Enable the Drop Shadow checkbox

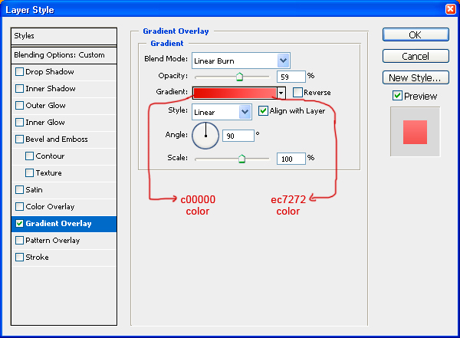19,71
